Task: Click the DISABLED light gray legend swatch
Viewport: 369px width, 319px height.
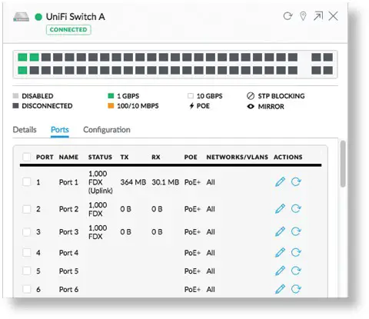Action: click(15, 96)
